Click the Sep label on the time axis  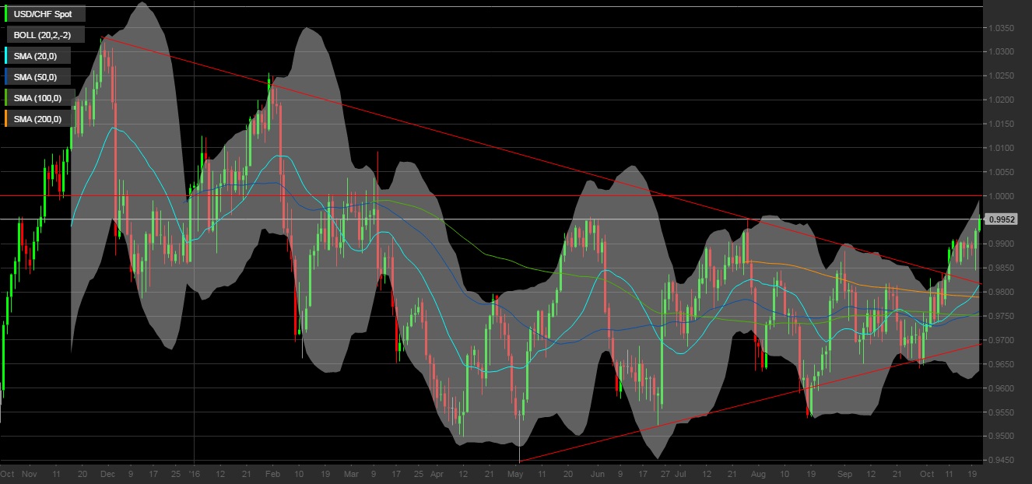846,474
